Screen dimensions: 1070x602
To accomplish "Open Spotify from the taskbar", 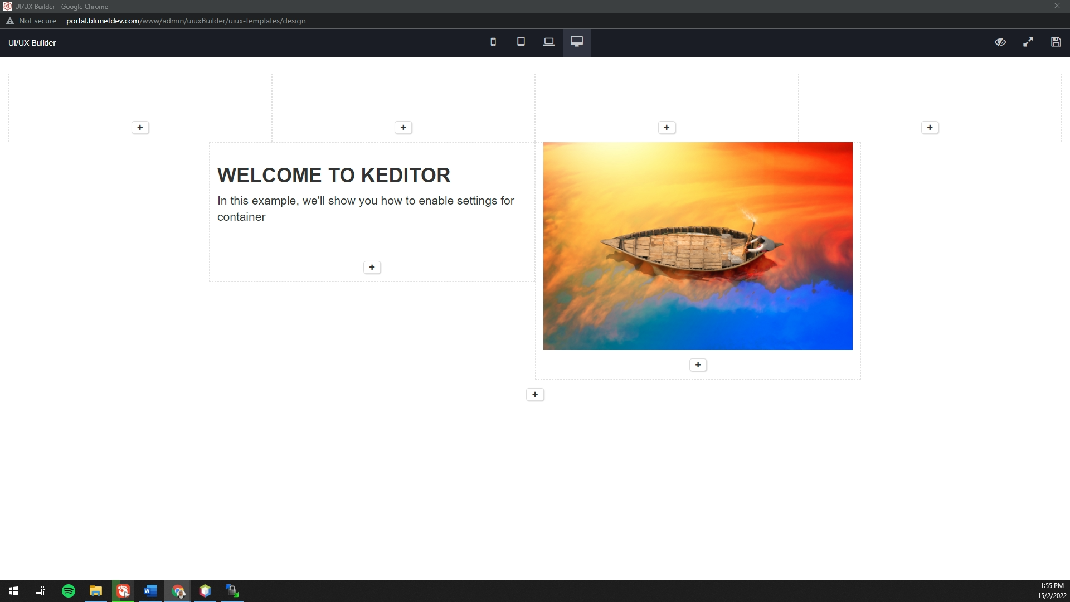I will click(69, 591).
